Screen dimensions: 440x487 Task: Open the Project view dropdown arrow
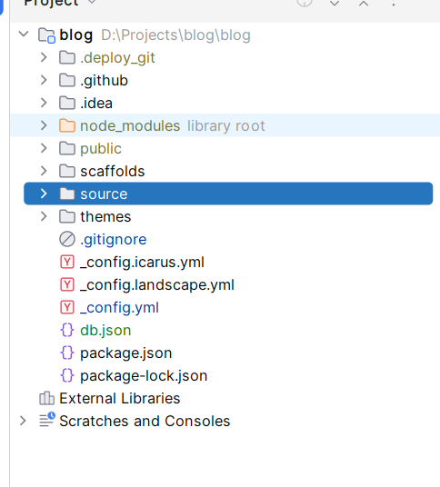tap(92, 2)
